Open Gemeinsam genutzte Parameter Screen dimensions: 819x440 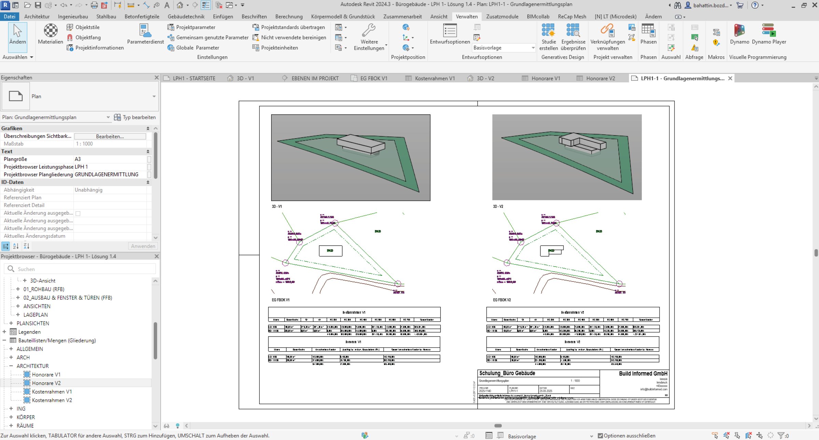208,38
